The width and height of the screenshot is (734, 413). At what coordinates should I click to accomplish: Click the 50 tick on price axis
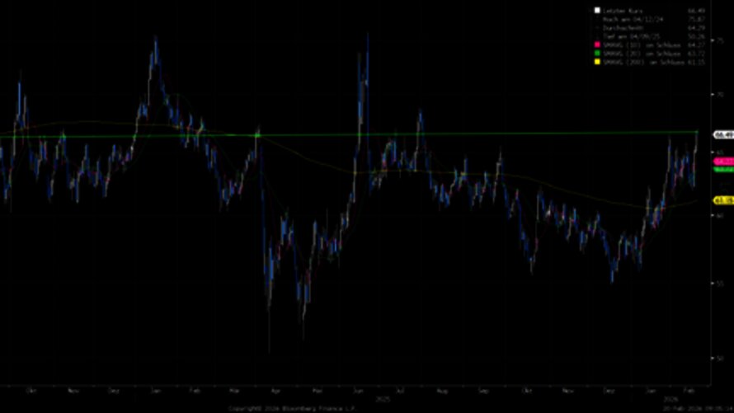point(718,358)
